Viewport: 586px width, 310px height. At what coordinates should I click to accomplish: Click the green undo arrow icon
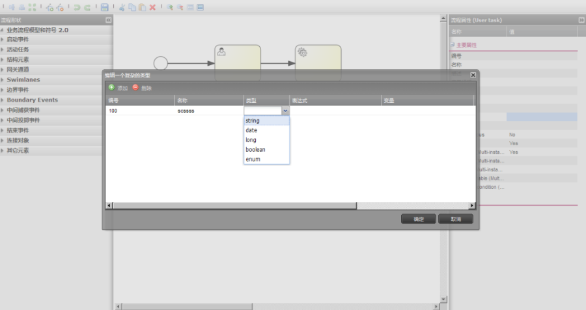coord(77,7)
